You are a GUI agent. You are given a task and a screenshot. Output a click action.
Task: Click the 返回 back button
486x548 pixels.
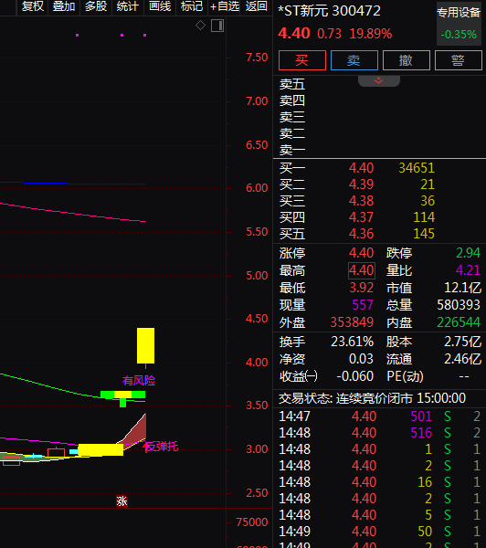[257, 6]
